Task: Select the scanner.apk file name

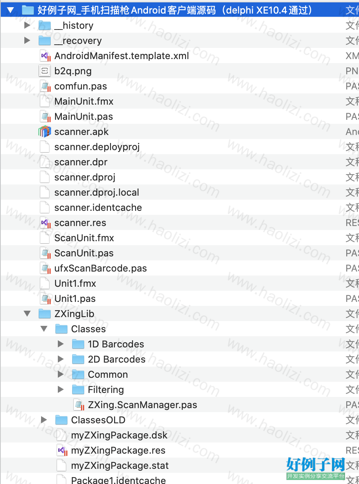Action: (81, 132)
